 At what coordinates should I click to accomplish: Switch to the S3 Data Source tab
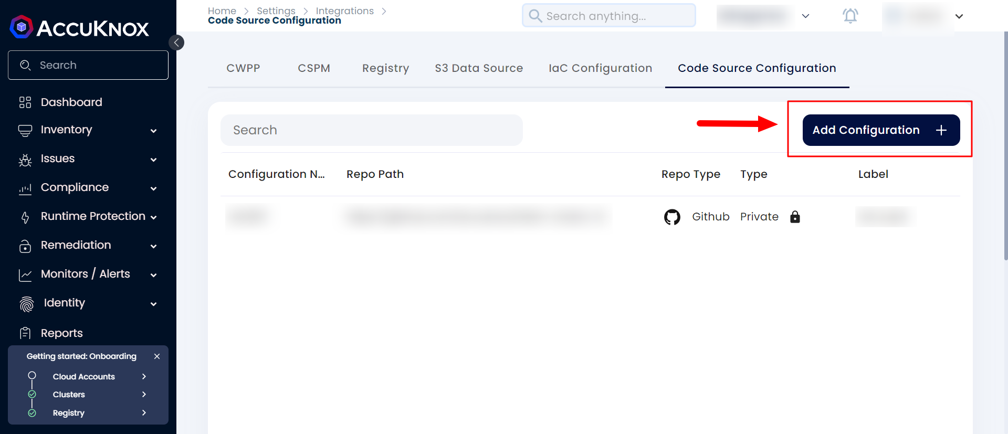(x=479, y=68)
